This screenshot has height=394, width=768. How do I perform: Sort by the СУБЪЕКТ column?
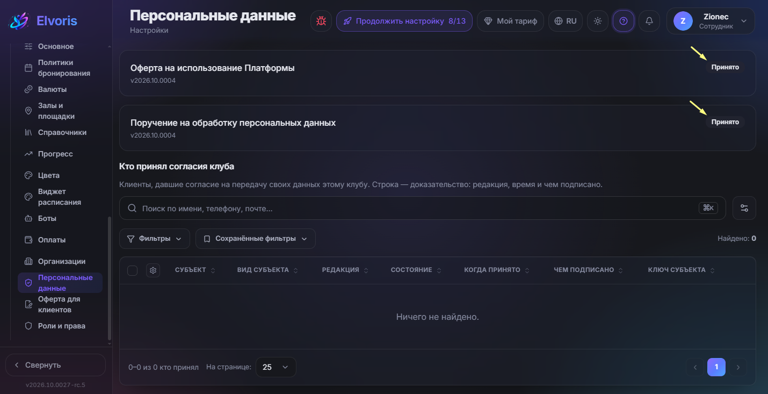pos(195,270)
